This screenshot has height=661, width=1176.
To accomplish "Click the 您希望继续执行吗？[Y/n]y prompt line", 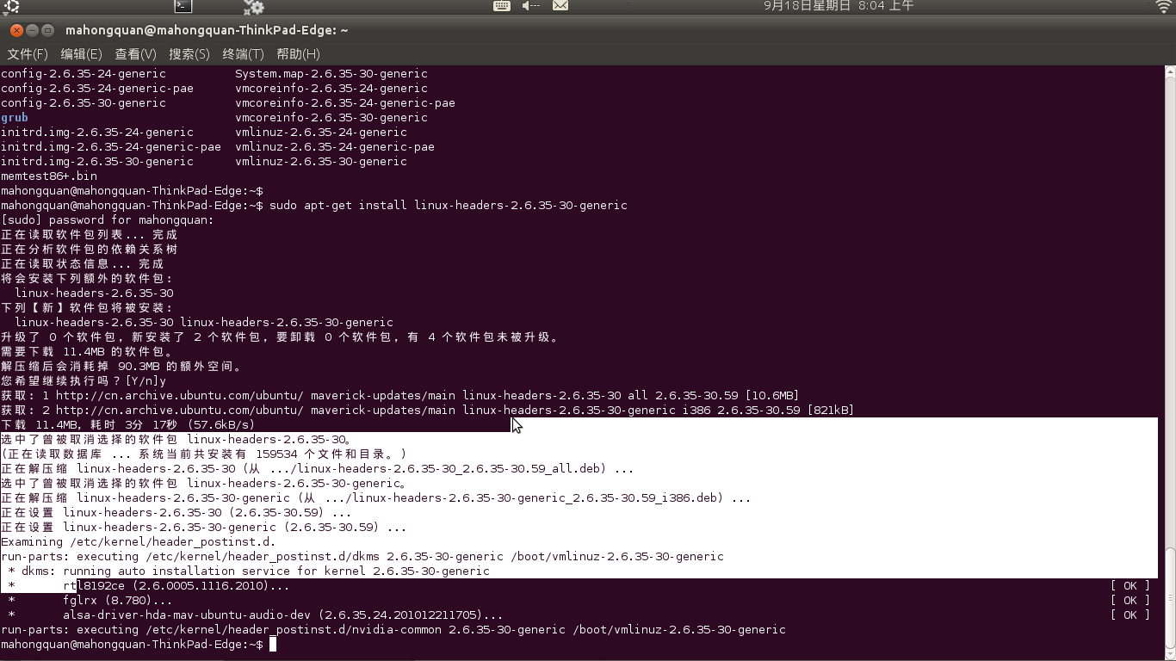I will click(84, 381).
